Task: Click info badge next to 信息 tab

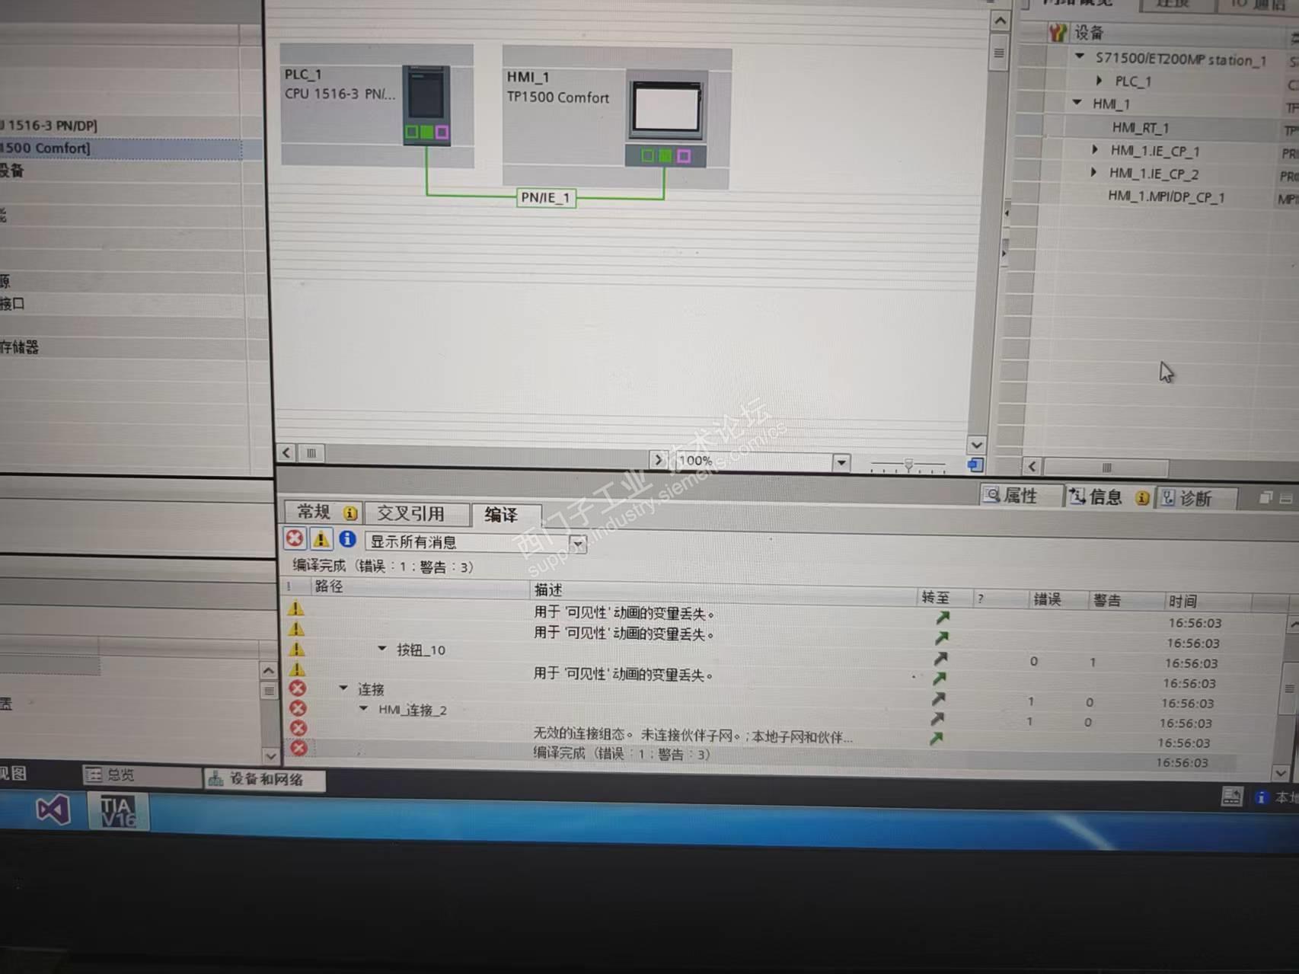Action: point(1142,498)
